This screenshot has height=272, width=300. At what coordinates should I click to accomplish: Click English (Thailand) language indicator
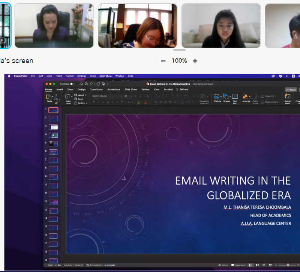coord(73,265)
